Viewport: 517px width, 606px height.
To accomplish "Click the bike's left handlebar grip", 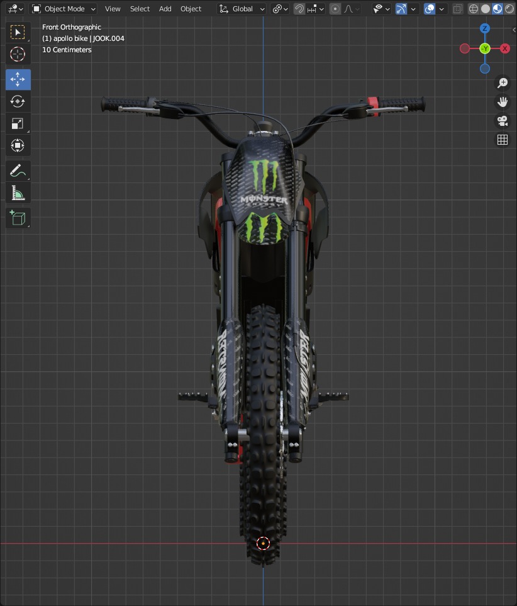I will (401, 103).
